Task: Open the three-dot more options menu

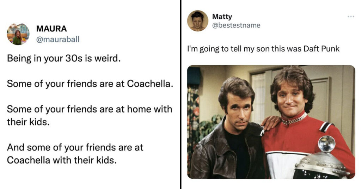Action: tap(351, 16)
